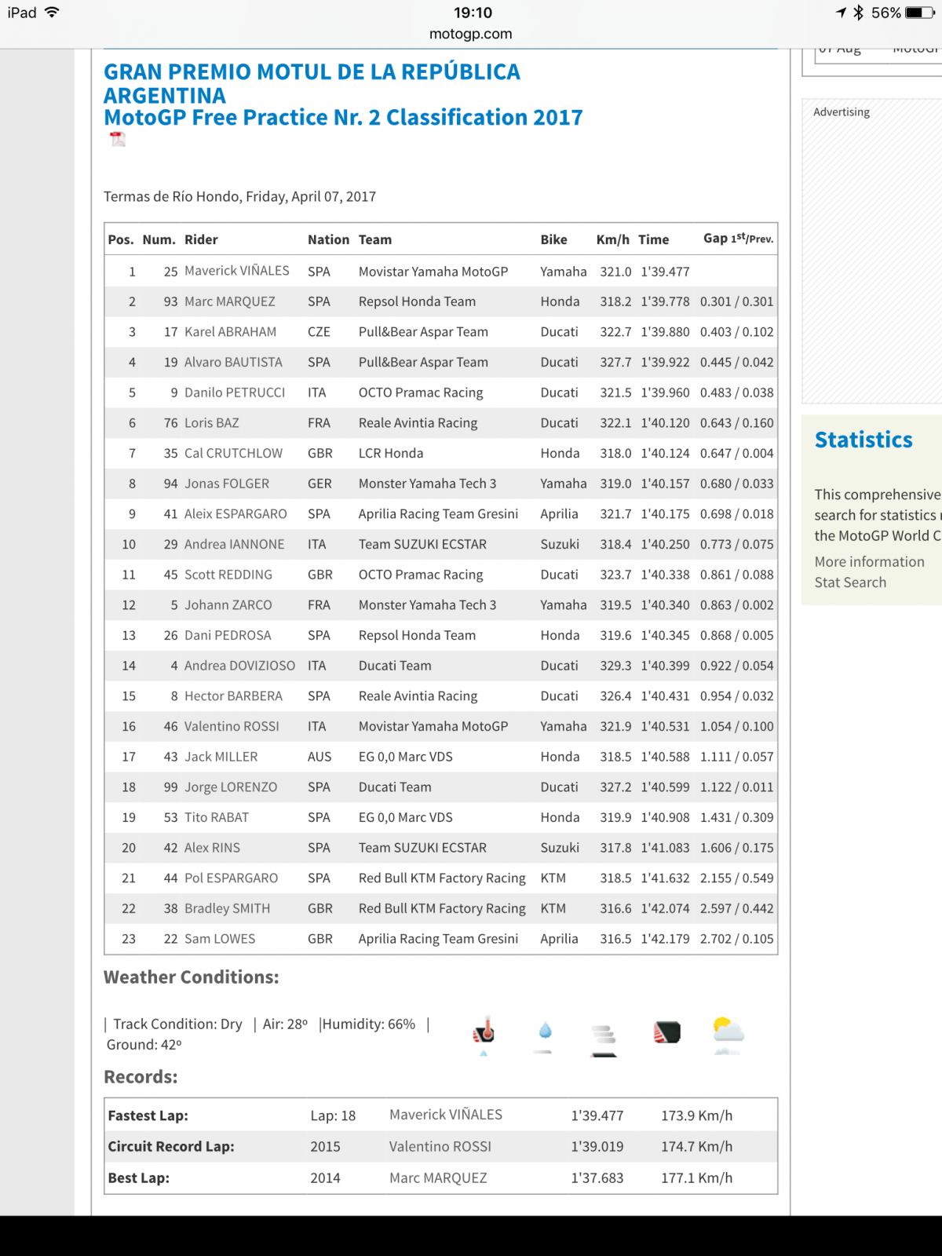Click the Gran Premio Motul Argentina title

pos(312,83)
